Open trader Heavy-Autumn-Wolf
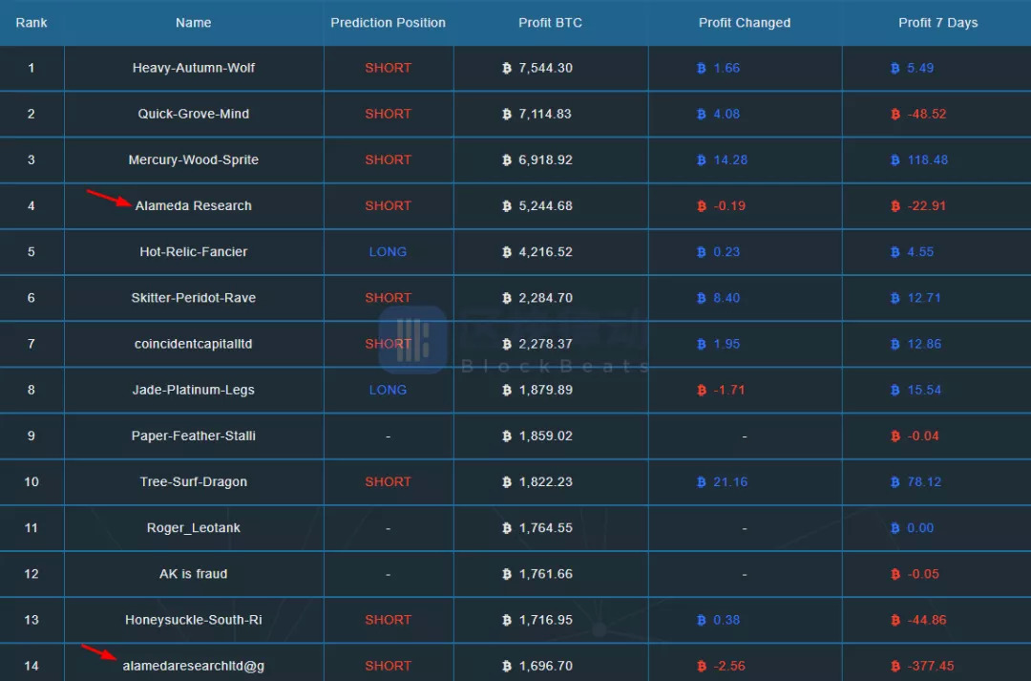 click(193, 68)
